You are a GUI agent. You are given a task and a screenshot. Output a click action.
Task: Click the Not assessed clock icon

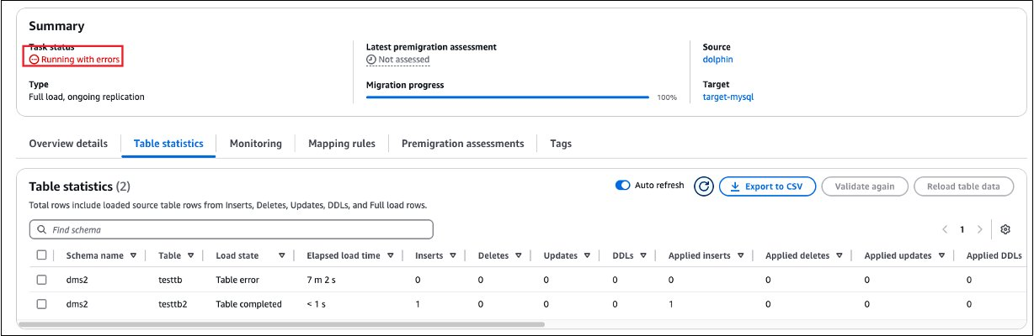point(370,60)
